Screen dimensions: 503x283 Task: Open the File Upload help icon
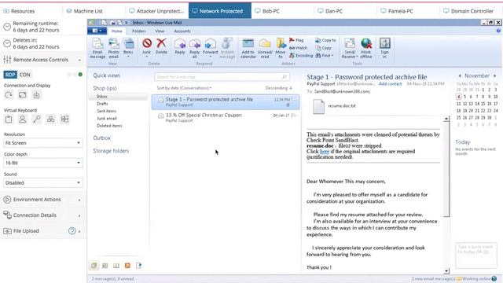(x=72, y=230)
